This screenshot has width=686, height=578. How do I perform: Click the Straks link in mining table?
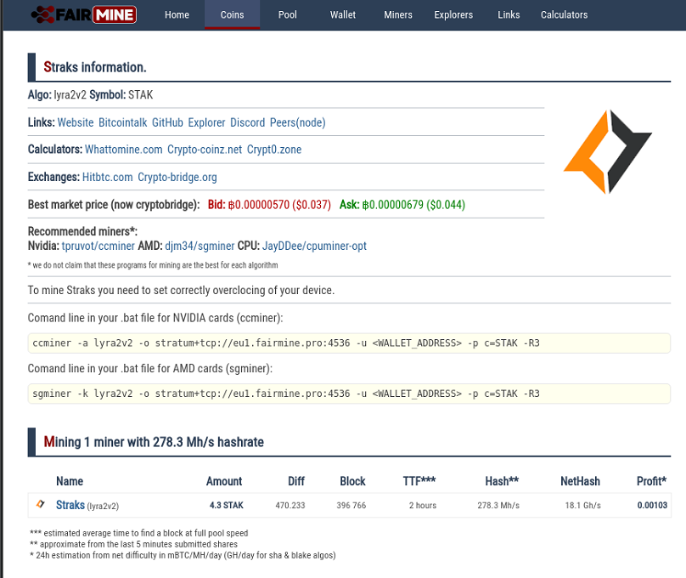pos(70,505)
